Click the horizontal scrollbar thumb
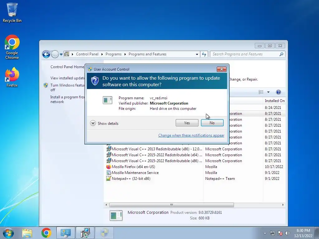This screenshot has width=319, height=239. 172,205
